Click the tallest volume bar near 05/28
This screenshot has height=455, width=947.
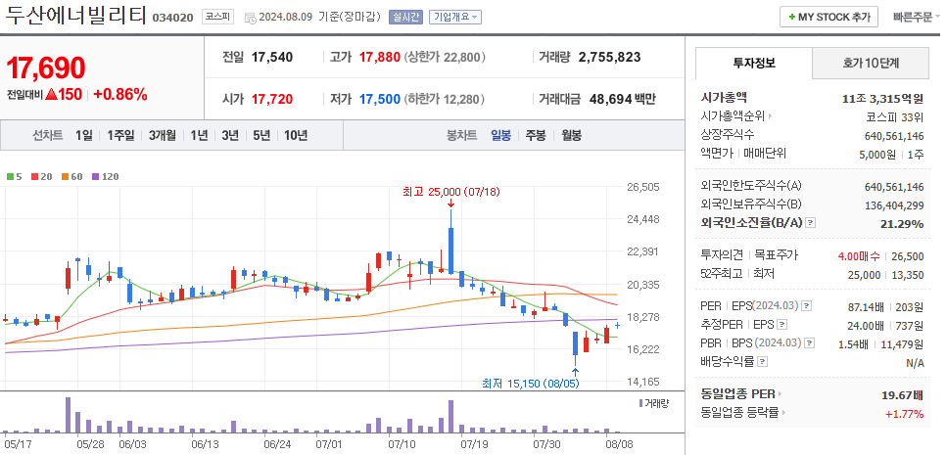click(x=69, y=415)
